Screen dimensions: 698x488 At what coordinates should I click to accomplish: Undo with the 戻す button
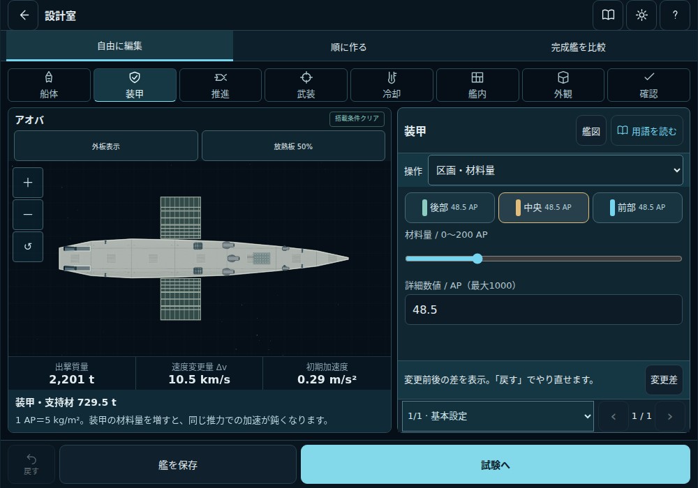(x=31, y=464)
